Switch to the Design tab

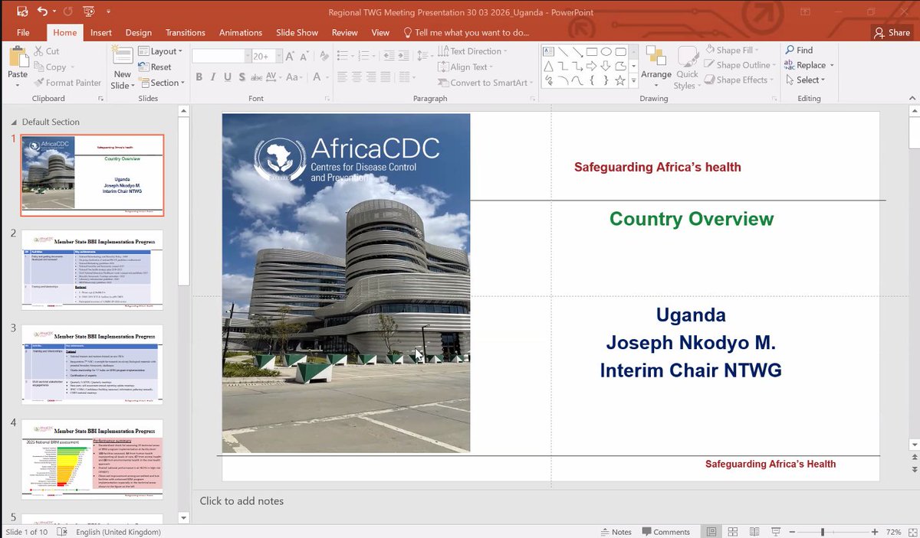pyautogui.click(x=139, y=33)
